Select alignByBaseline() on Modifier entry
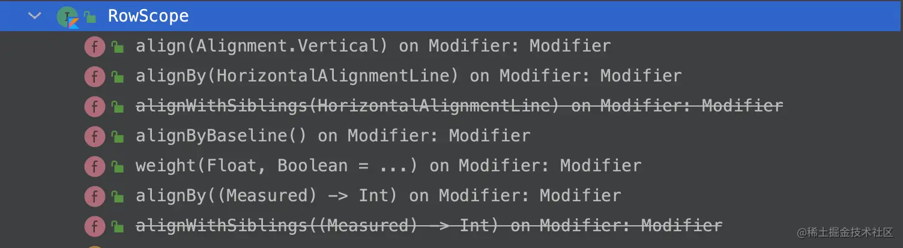Viewport: 903px width, 248px height. [x=333, y=136]
